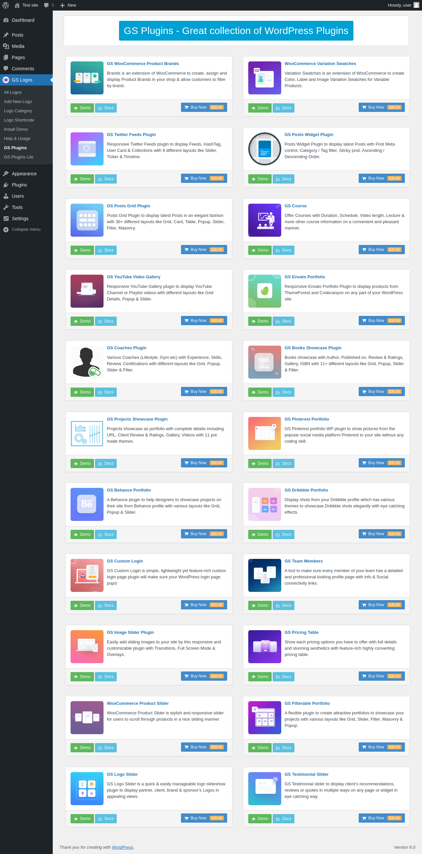Click Buy Now for GS Course
This screenshot has height=854, width=422.
click(382, 250)
